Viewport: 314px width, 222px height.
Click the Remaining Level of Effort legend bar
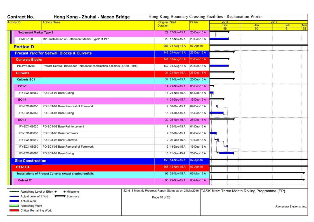(14, 192)
